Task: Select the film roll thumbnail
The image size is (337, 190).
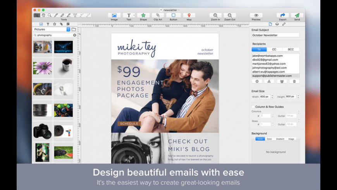Action: click(66, 65)
